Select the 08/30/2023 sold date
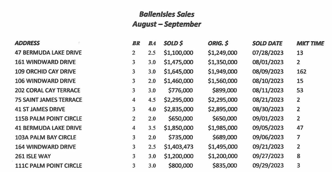Image resolution: width=332 pixels, height=172 pixels. 268,109
